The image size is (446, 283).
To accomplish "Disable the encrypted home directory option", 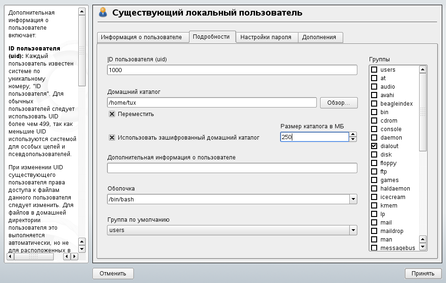I will pyautogui.click(x=112, y=138).
